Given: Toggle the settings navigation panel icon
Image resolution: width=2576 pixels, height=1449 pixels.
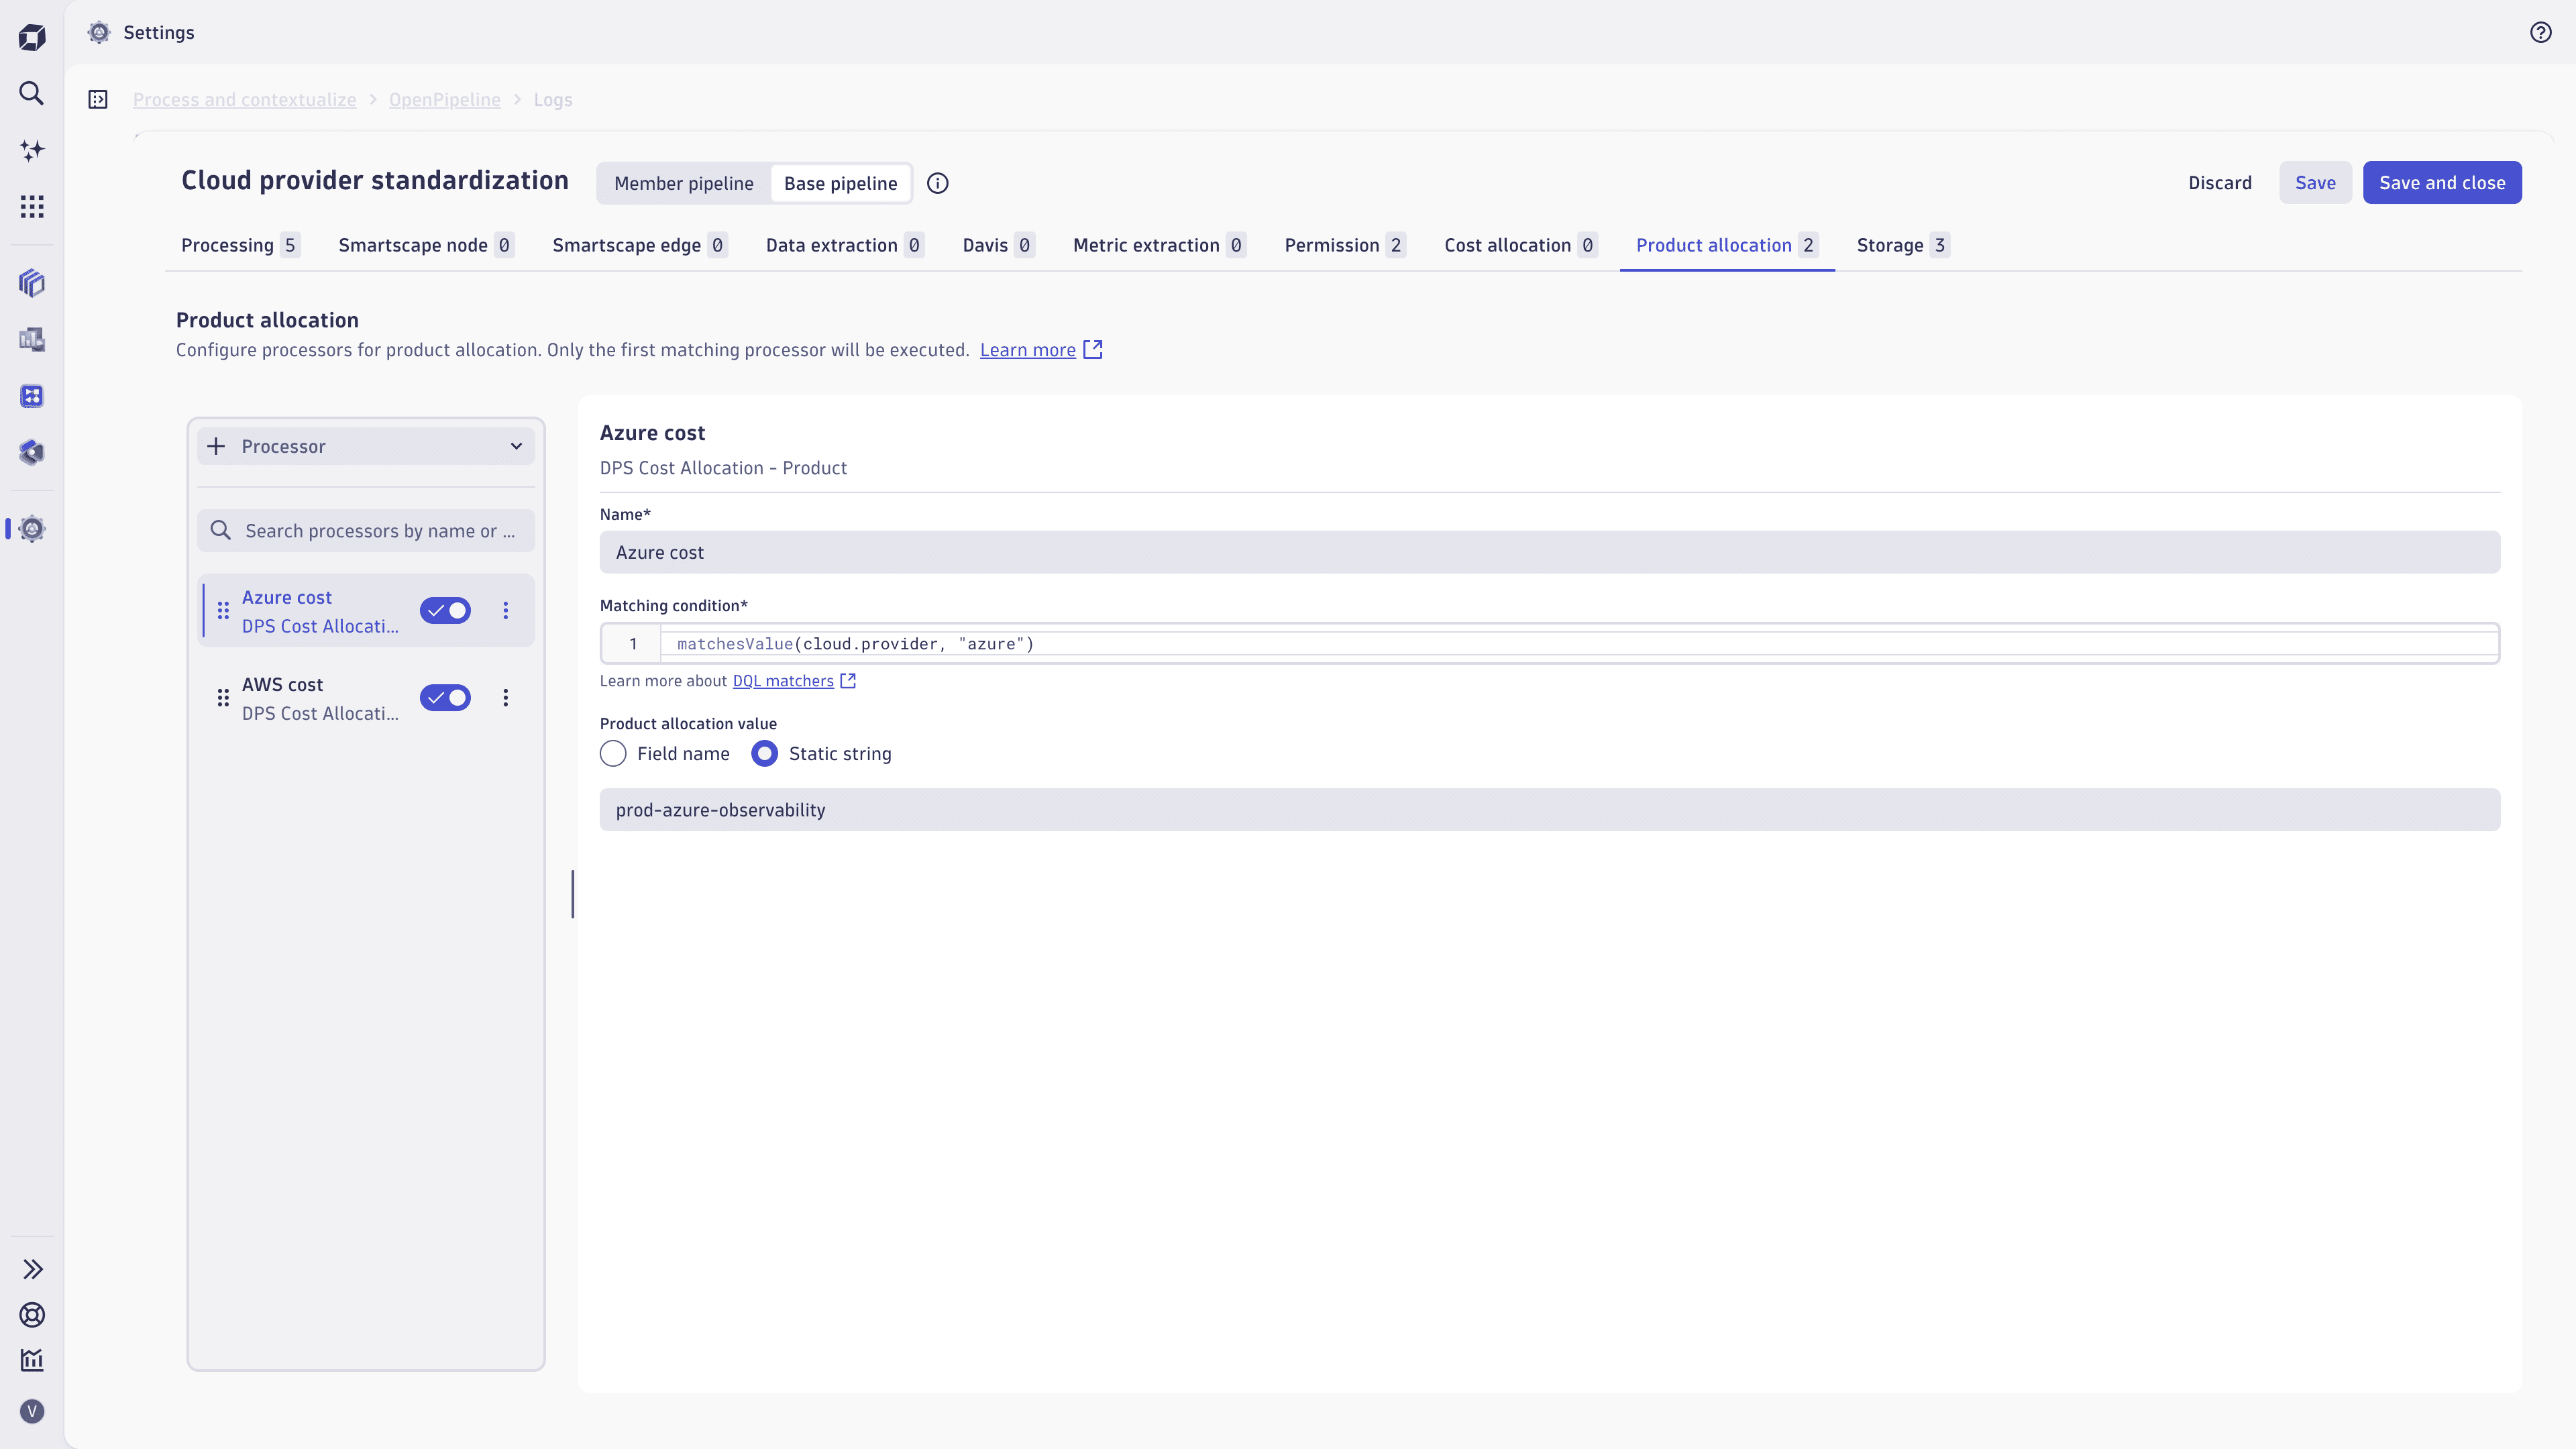Looking at the screenshot, I should (98, 99).
